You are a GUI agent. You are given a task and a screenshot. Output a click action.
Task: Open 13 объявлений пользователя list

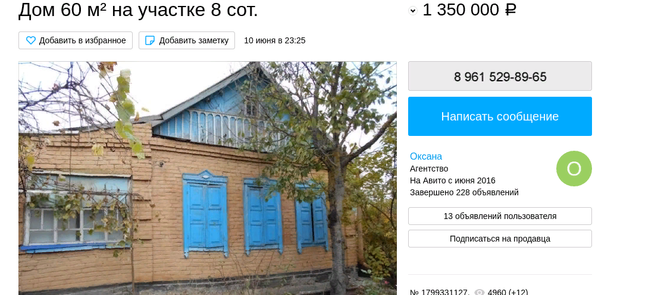(500, 216)
